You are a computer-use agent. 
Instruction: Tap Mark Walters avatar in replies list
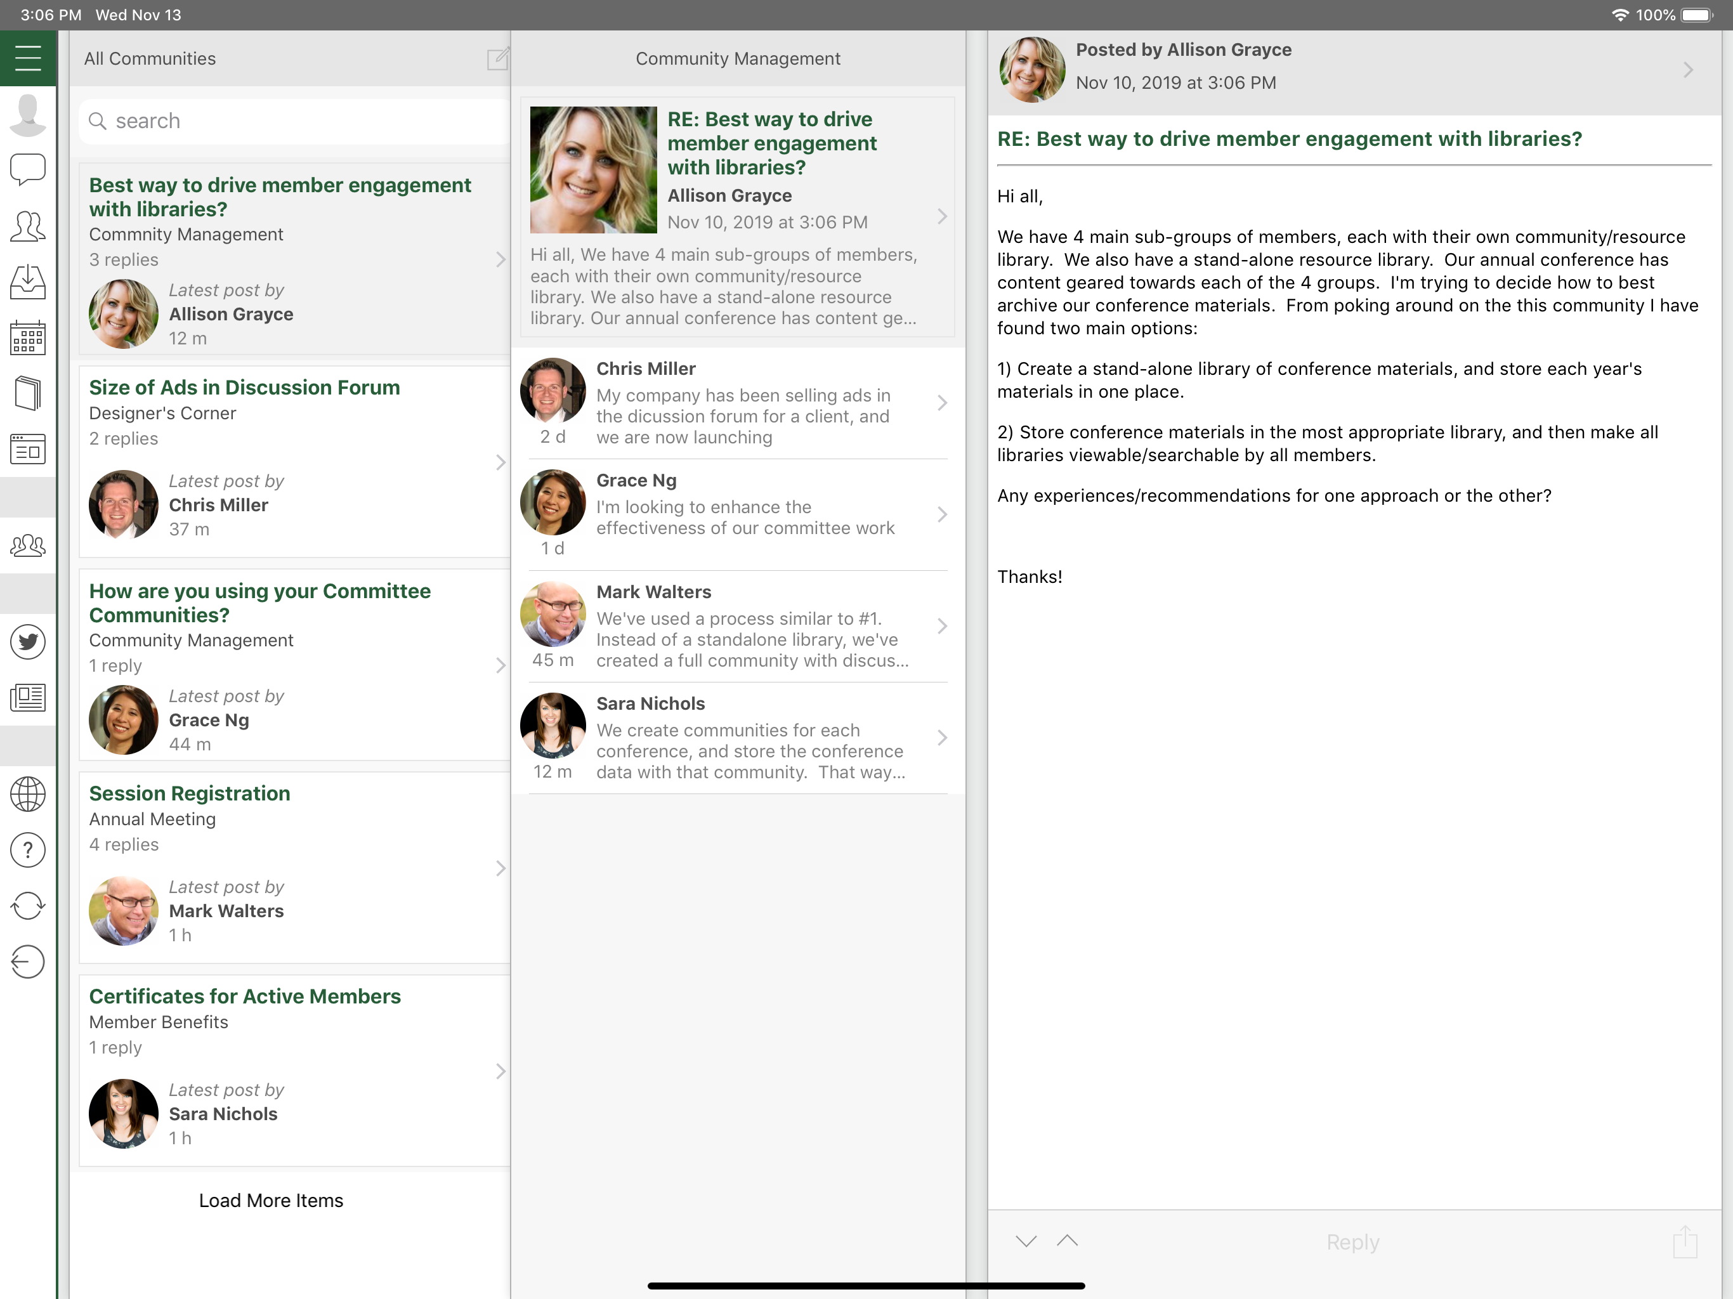(553, 613)
